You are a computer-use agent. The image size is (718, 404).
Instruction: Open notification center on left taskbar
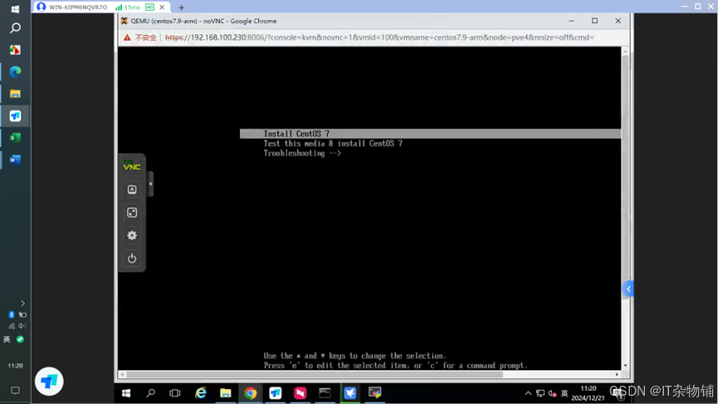(x=15, y=390)
